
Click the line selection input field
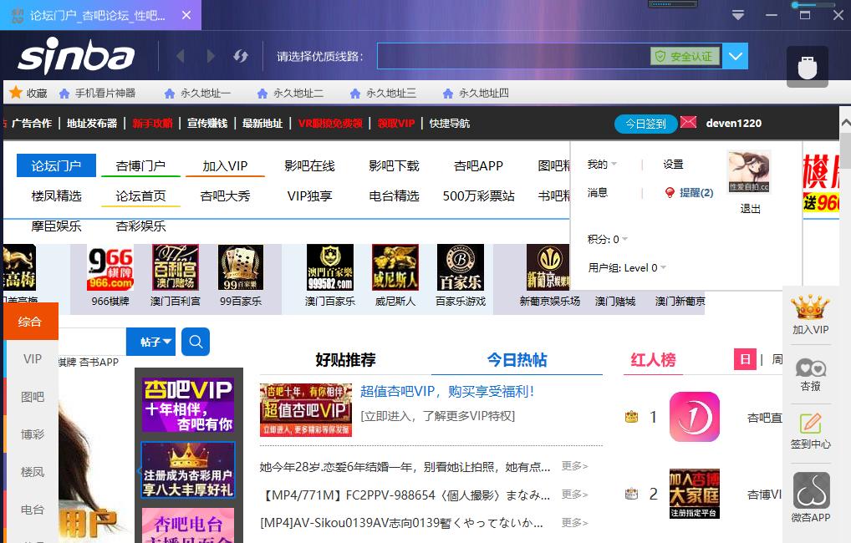pos(513,56)
